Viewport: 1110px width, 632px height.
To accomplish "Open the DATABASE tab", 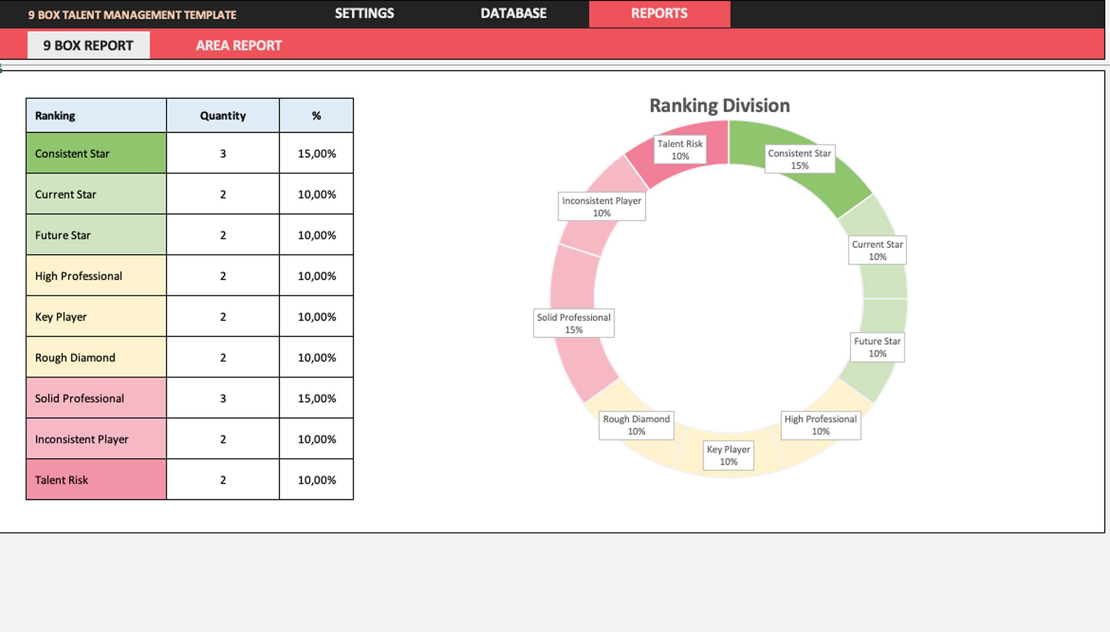I will pyautogui.click(x=513, y=13).
